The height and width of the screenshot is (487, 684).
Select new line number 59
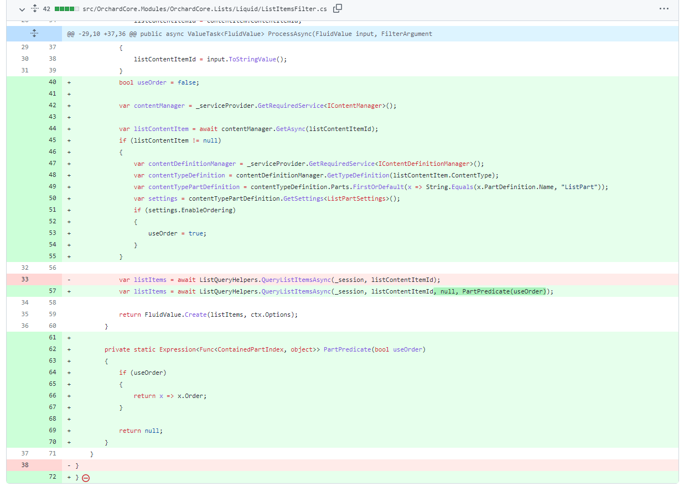(53, 315)
